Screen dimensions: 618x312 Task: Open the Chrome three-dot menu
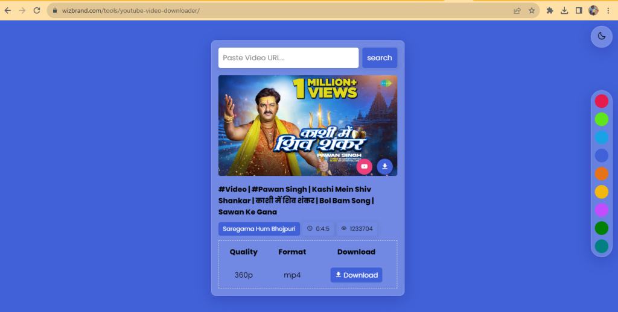(x=608, y=10)
